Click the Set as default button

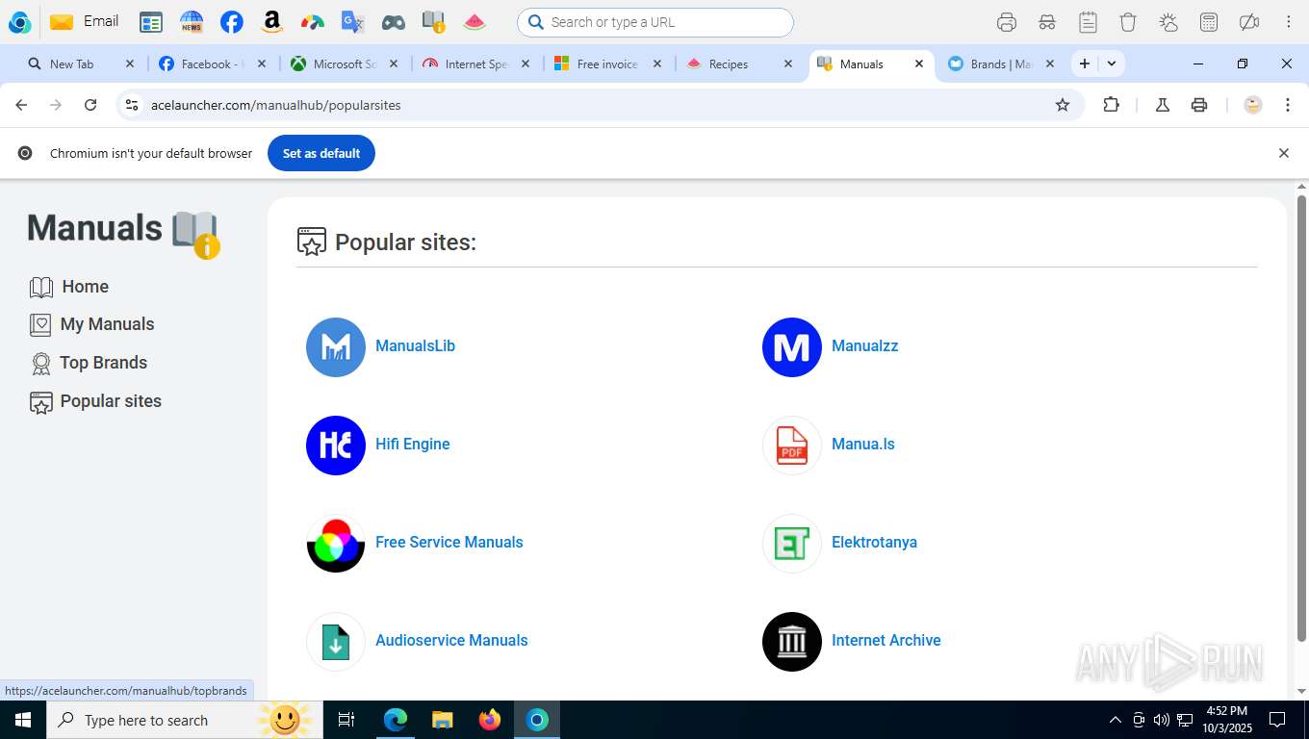click(321, 153)
